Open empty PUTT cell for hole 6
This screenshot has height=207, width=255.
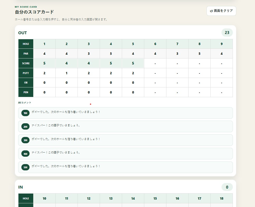click(155, 73)
